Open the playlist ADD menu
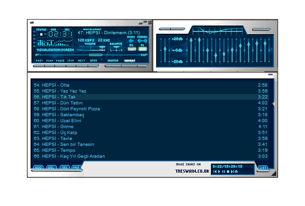Screen dimensions: 305x206 pyautogui.click(x=38, y=167)
